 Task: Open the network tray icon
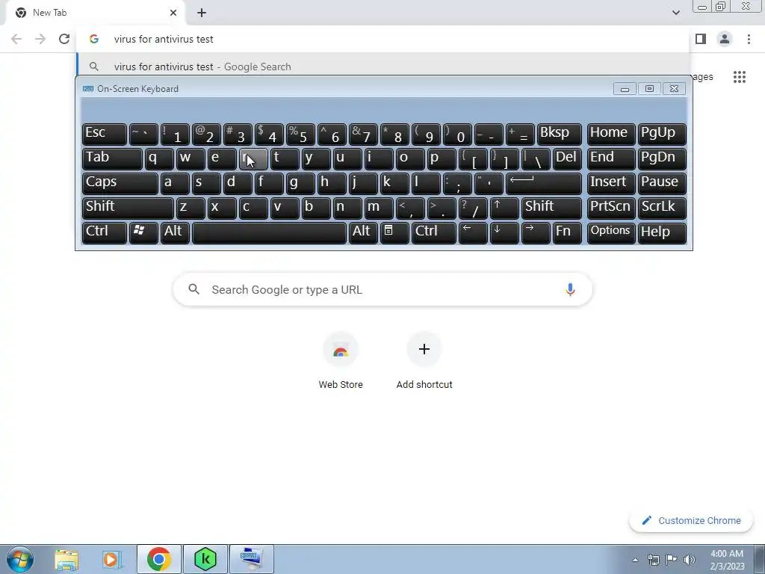pos(653,560)
